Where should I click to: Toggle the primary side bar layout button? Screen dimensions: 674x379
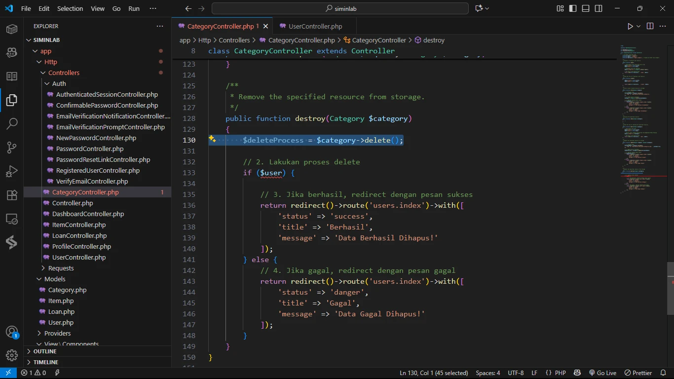[573, 8]
